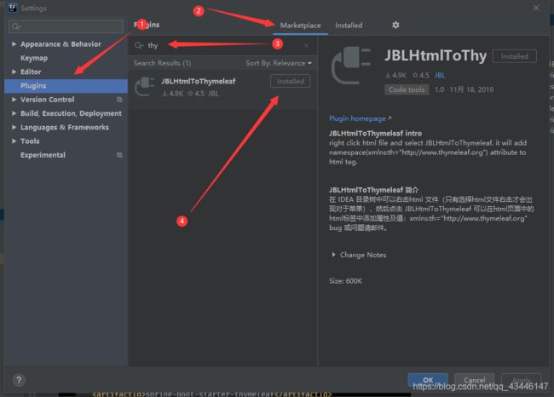The image size is (554, 397).
Task: Expand the Version Control node
Action: click(14, 100)
